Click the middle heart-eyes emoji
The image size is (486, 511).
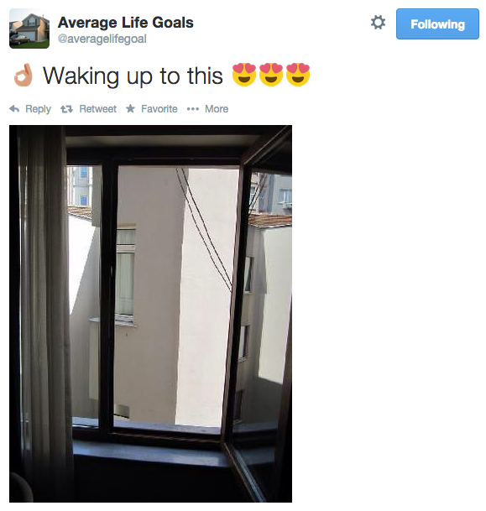[x=271, y=75]
